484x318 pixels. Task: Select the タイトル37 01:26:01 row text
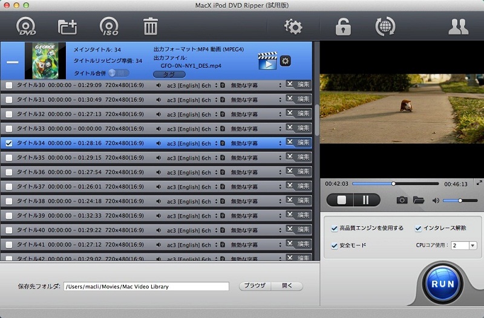(80, 187)
